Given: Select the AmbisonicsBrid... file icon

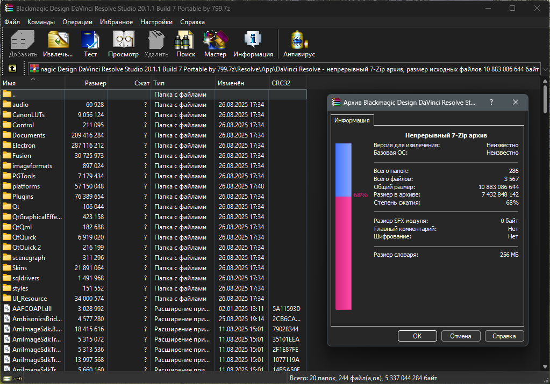Looking at the screenshot, I should (x=7, y=319).
